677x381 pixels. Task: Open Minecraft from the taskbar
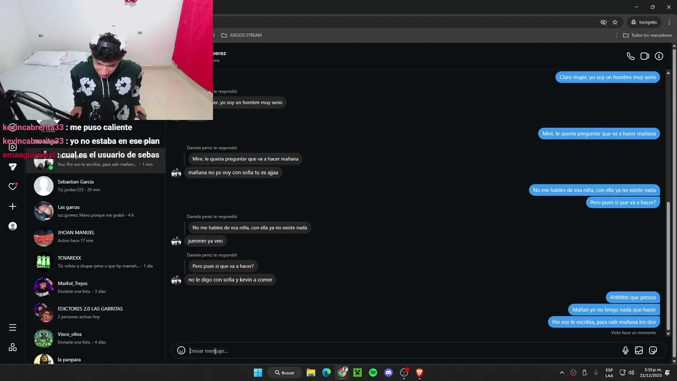point(358,373)
